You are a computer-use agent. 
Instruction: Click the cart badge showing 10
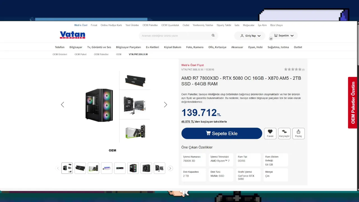(271, 39)
